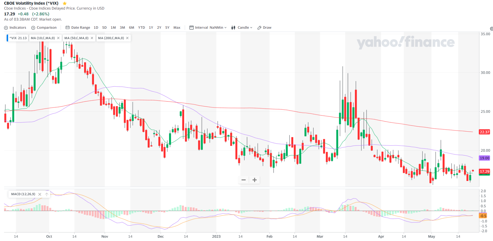Click the calendar icon beside Date Range
Image resolution: width=493 pixels, height=241 pixels.
[68, 28]
